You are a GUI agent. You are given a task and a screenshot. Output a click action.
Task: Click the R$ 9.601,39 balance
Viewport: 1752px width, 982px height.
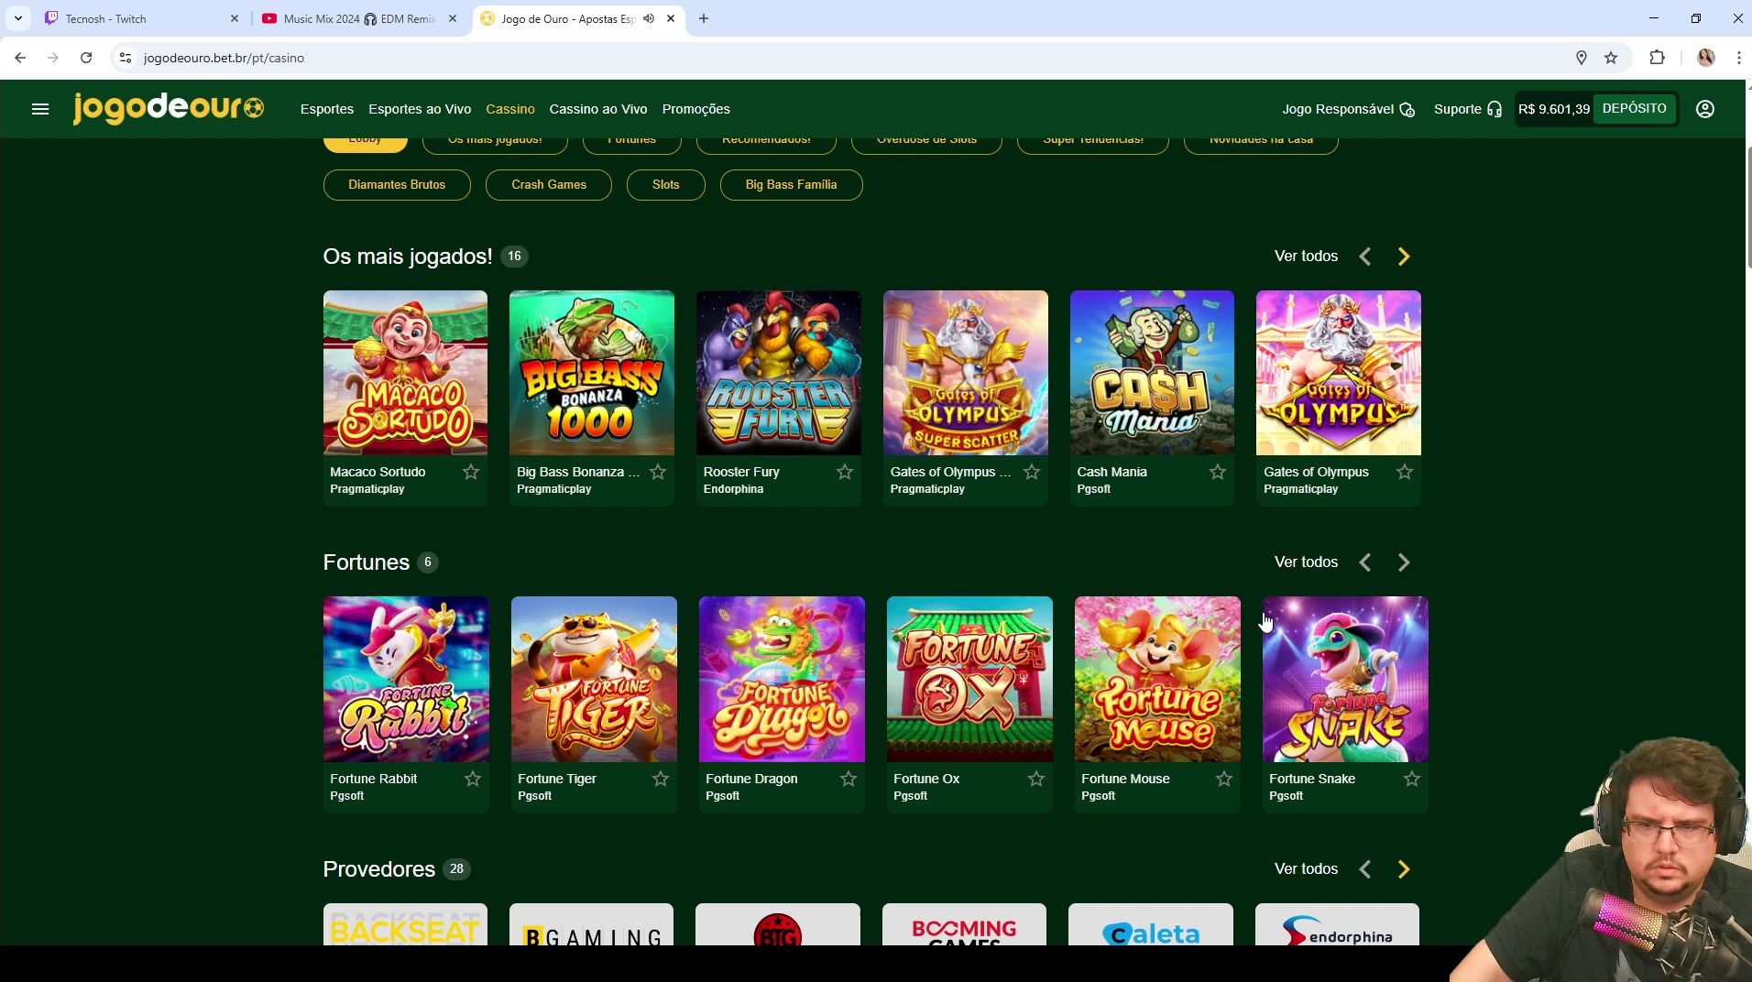(x=1554, y=109)
